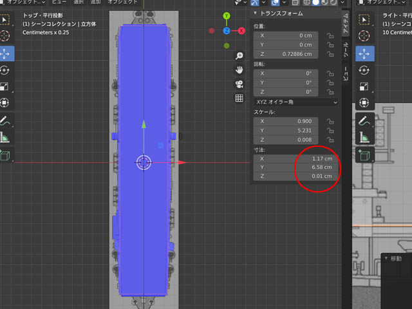Click the negative X axis gizmo dot

(212, 31)
